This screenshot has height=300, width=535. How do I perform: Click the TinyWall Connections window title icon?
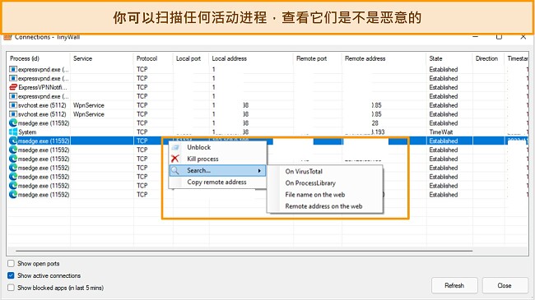tap(8, 37)
